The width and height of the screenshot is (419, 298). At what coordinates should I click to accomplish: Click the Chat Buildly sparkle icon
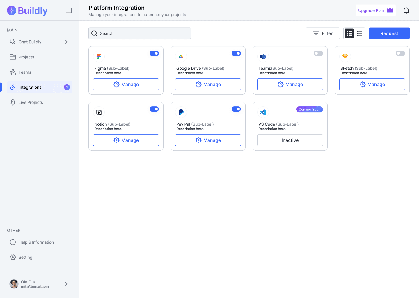13,42
